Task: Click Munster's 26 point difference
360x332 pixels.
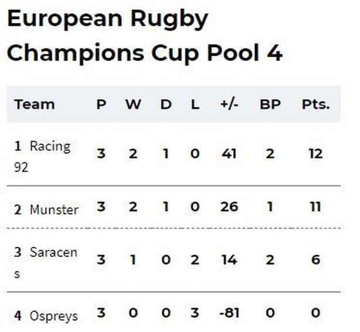Action: point(229,206)
